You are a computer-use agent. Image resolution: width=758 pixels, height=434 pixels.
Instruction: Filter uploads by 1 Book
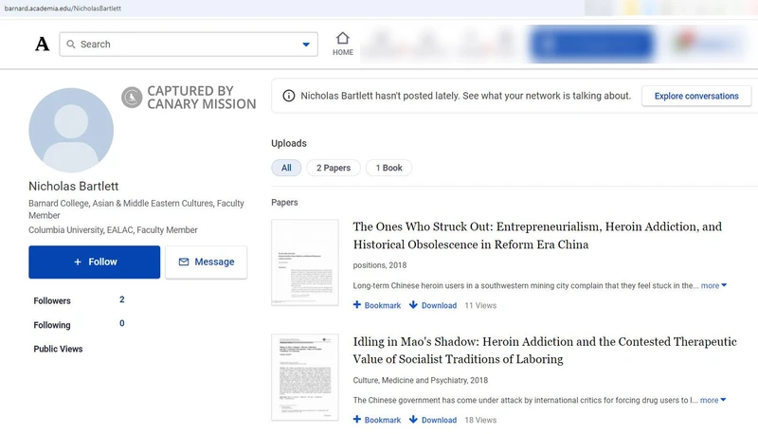388,168
